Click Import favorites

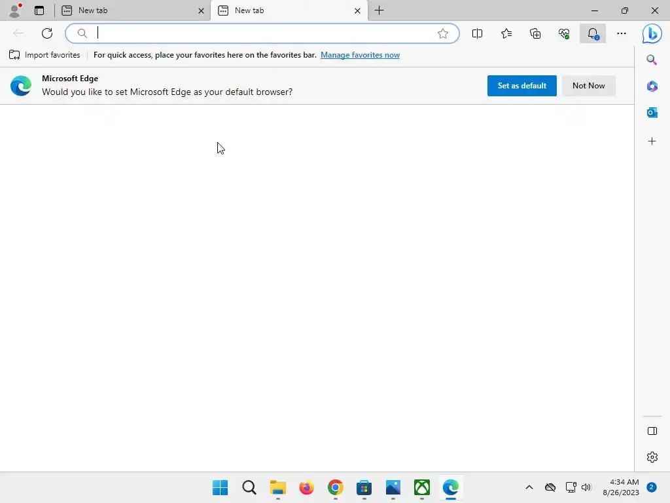pos(44,55)
